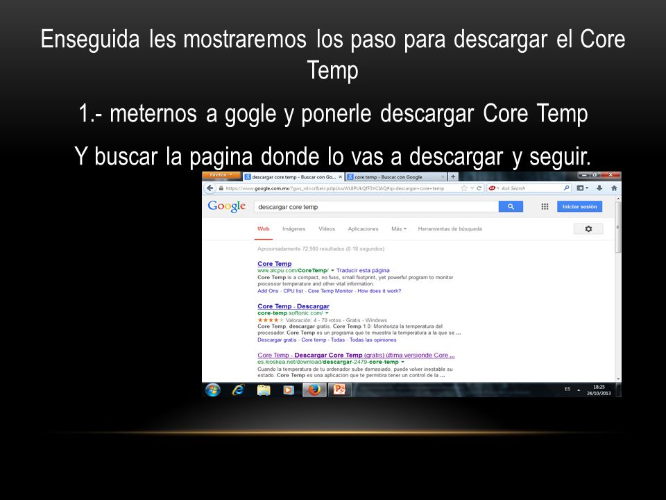Open dropdown arrow next to alcpu.com URL
Screen dimensions: 666x500
pyautogui.click(x=332, y=270)
